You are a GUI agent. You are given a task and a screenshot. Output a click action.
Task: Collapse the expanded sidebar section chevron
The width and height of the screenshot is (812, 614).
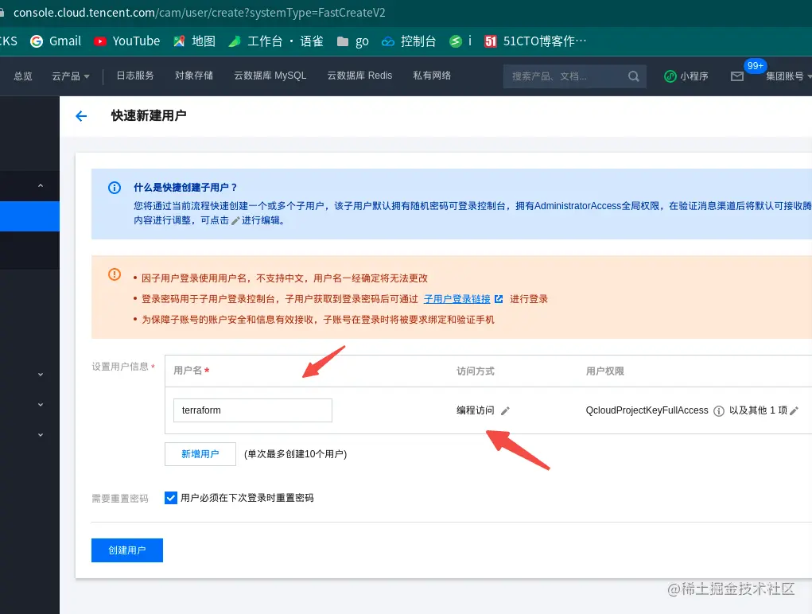pyautogui.click(x=41, y=186)
